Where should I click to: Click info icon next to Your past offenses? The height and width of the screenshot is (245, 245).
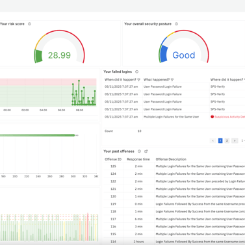[139, 151]
